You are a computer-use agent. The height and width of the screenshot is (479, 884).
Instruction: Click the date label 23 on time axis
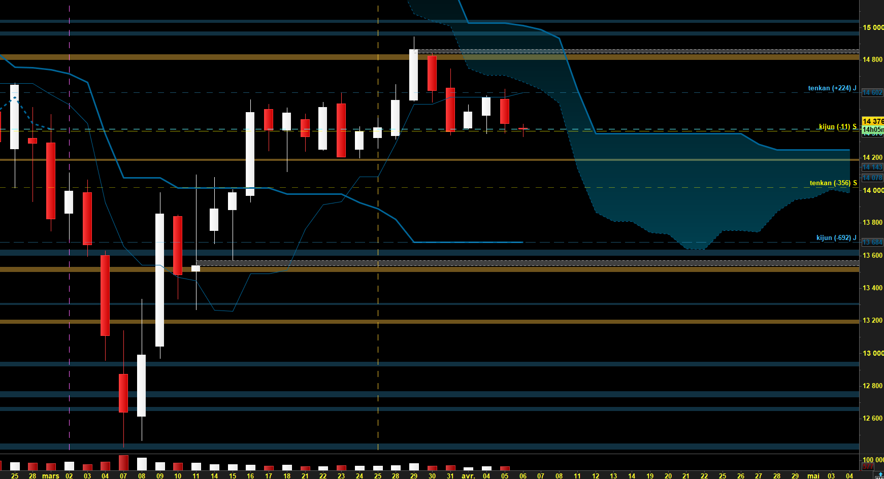click(x=341, y=476)
